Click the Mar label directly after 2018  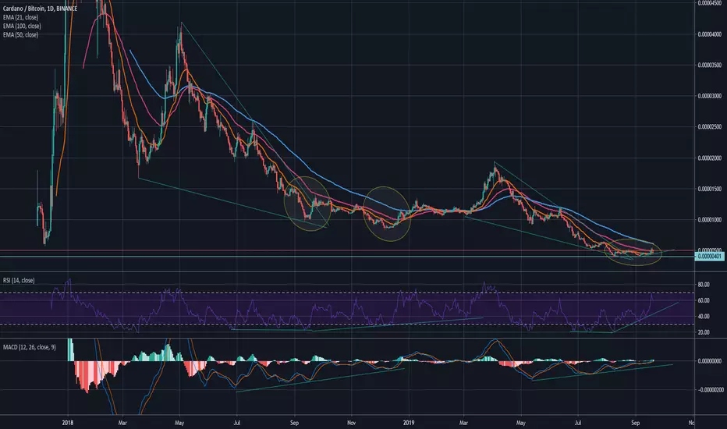[x=122, y=423]
